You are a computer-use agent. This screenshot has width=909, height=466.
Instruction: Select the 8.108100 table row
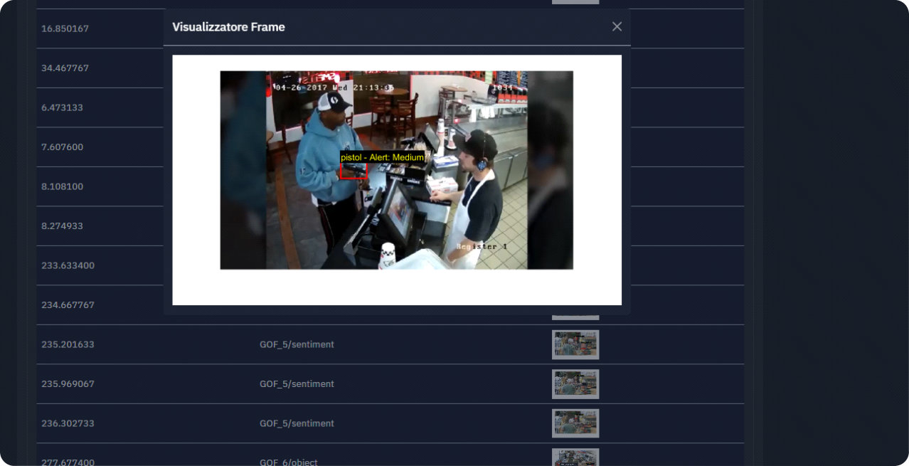click(61, 186)
